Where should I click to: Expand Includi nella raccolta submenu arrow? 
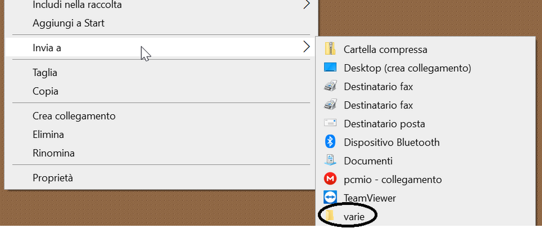306,4
